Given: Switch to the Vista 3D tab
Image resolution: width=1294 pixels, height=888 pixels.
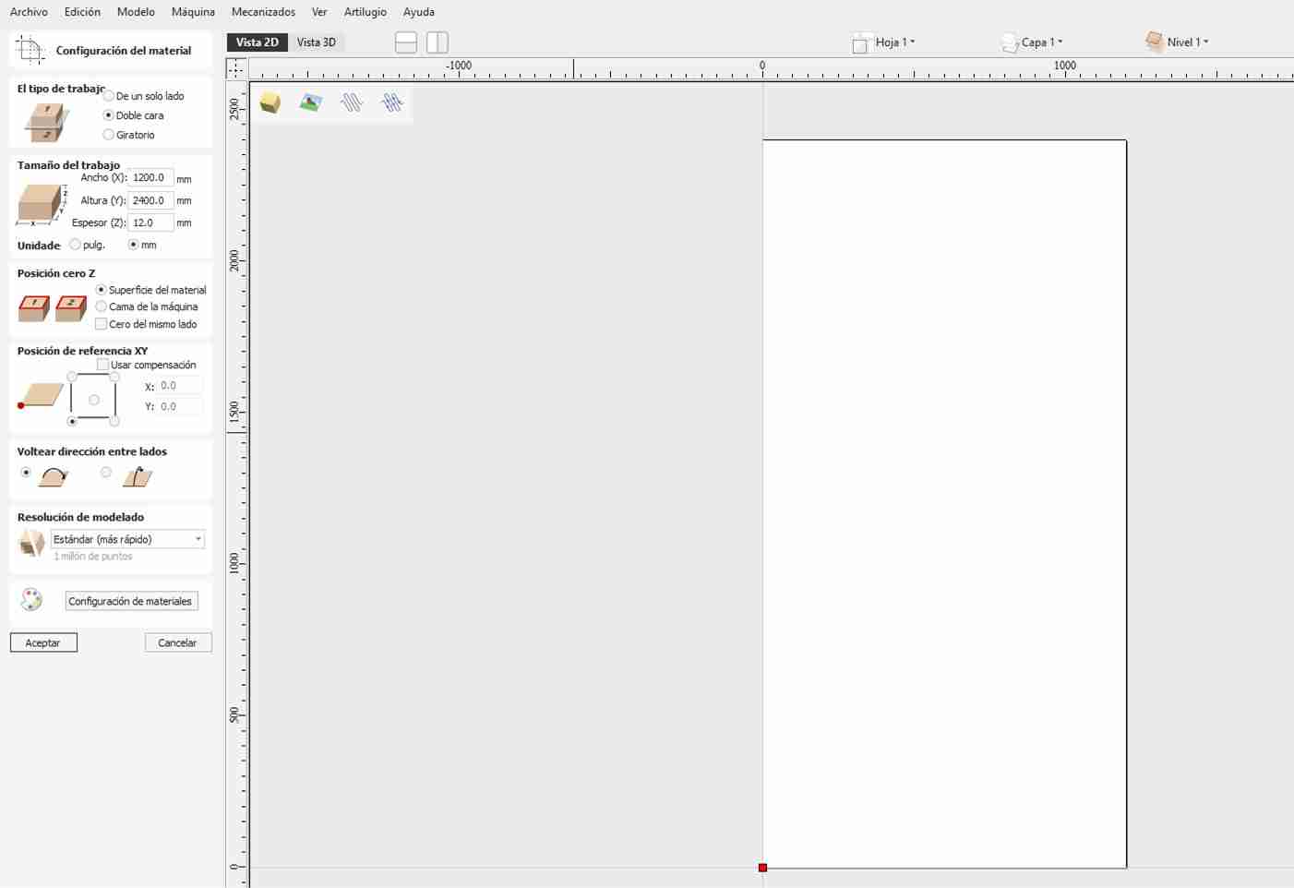Looking at the screenshot, I should tap(317, 42).
